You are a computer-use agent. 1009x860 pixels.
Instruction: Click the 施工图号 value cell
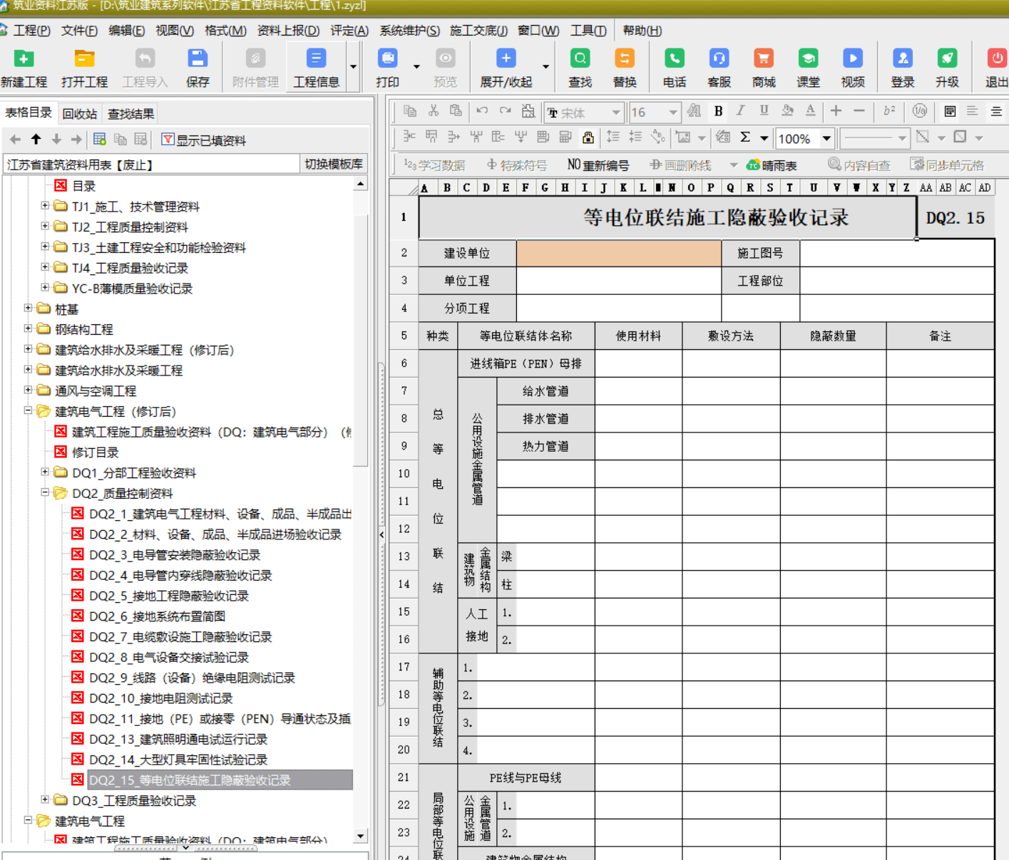(896, 253)
